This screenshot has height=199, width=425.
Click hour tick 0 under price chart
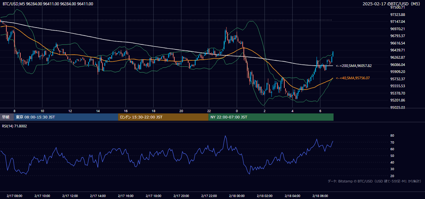coord(237,111)
